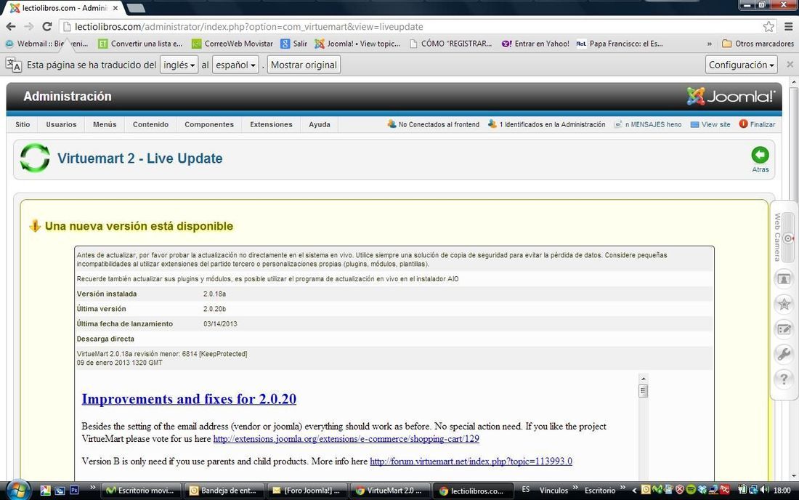Switch to VirtueMart 2.0 taskbar window
This screenshot has width=799, height=500.
[x=390, y=491]
